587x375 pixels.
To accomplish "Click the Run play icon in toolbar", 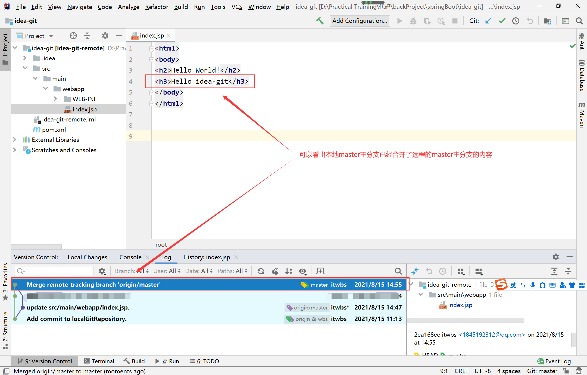I will point(399,21).
